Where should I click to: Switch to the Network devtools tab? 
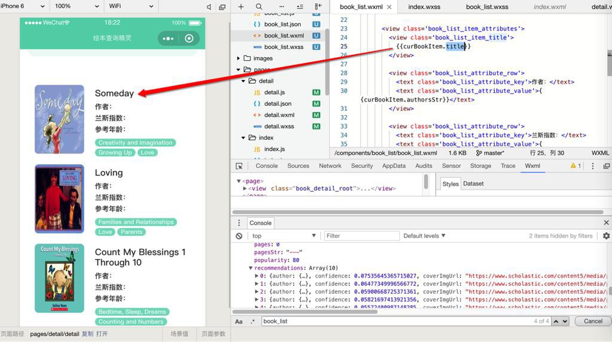(x=330, y=166)
